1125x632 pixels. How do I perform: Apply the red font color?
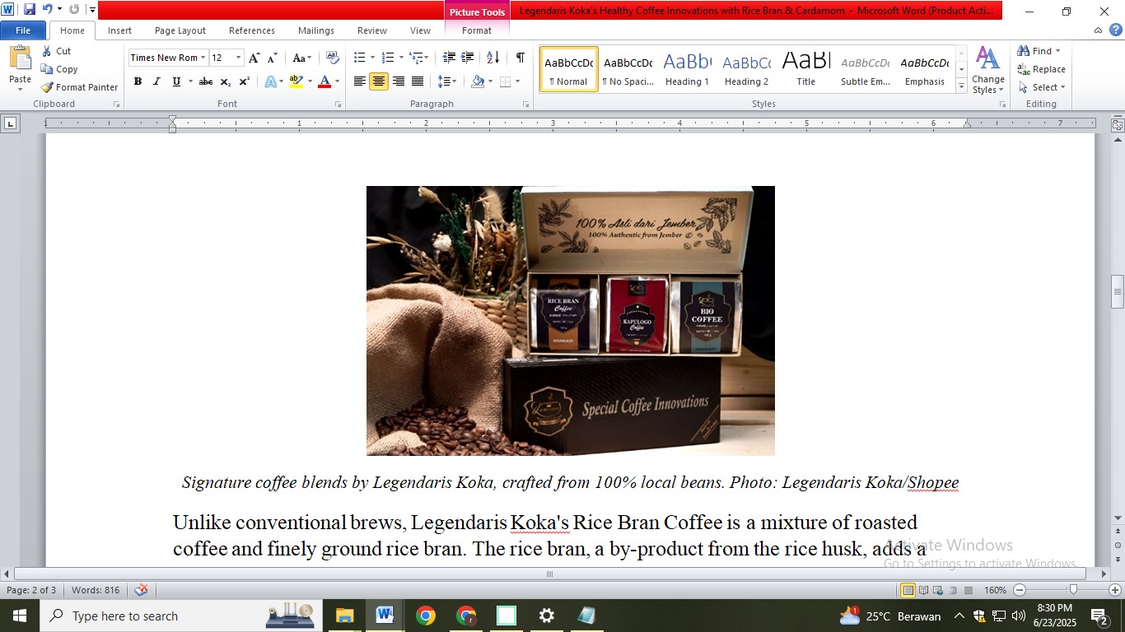324,81
